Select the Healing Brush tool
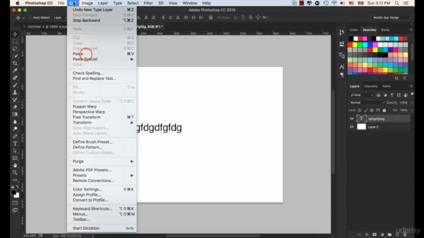The height and width of the screenshot is (238, 424). coord(15,78)
